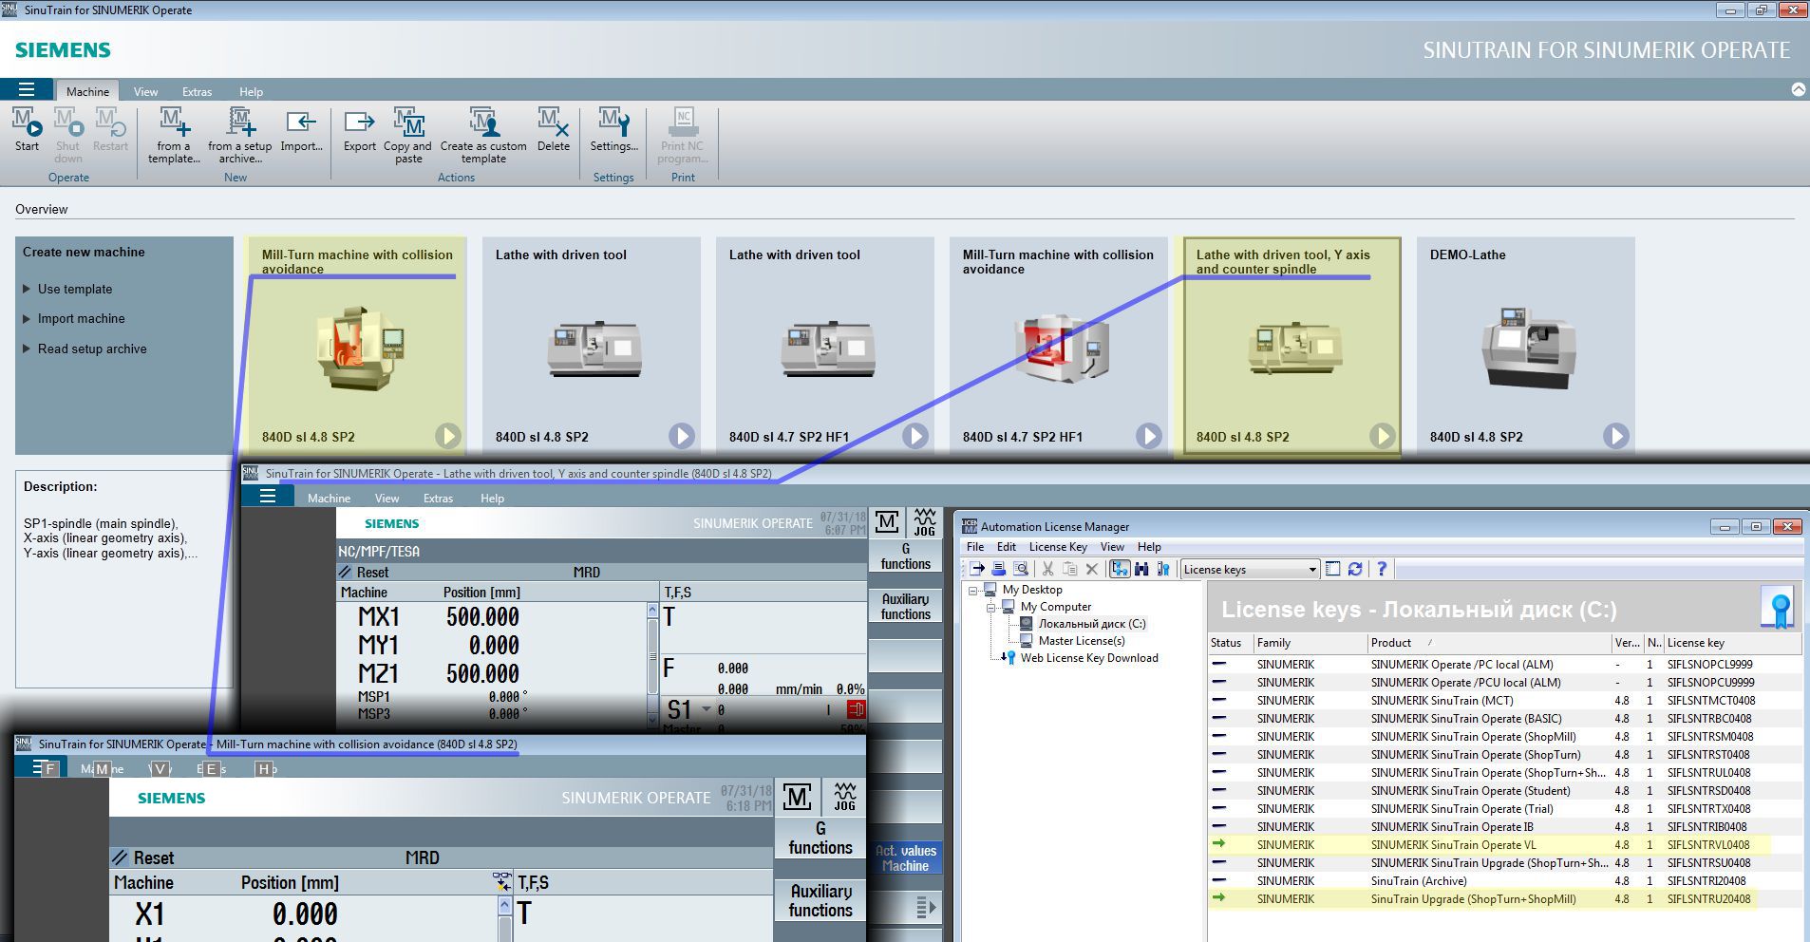Screen dimensions: 1810x942
Task: Click the license info icon beside the binoculars
Action: coord(1163,569)
